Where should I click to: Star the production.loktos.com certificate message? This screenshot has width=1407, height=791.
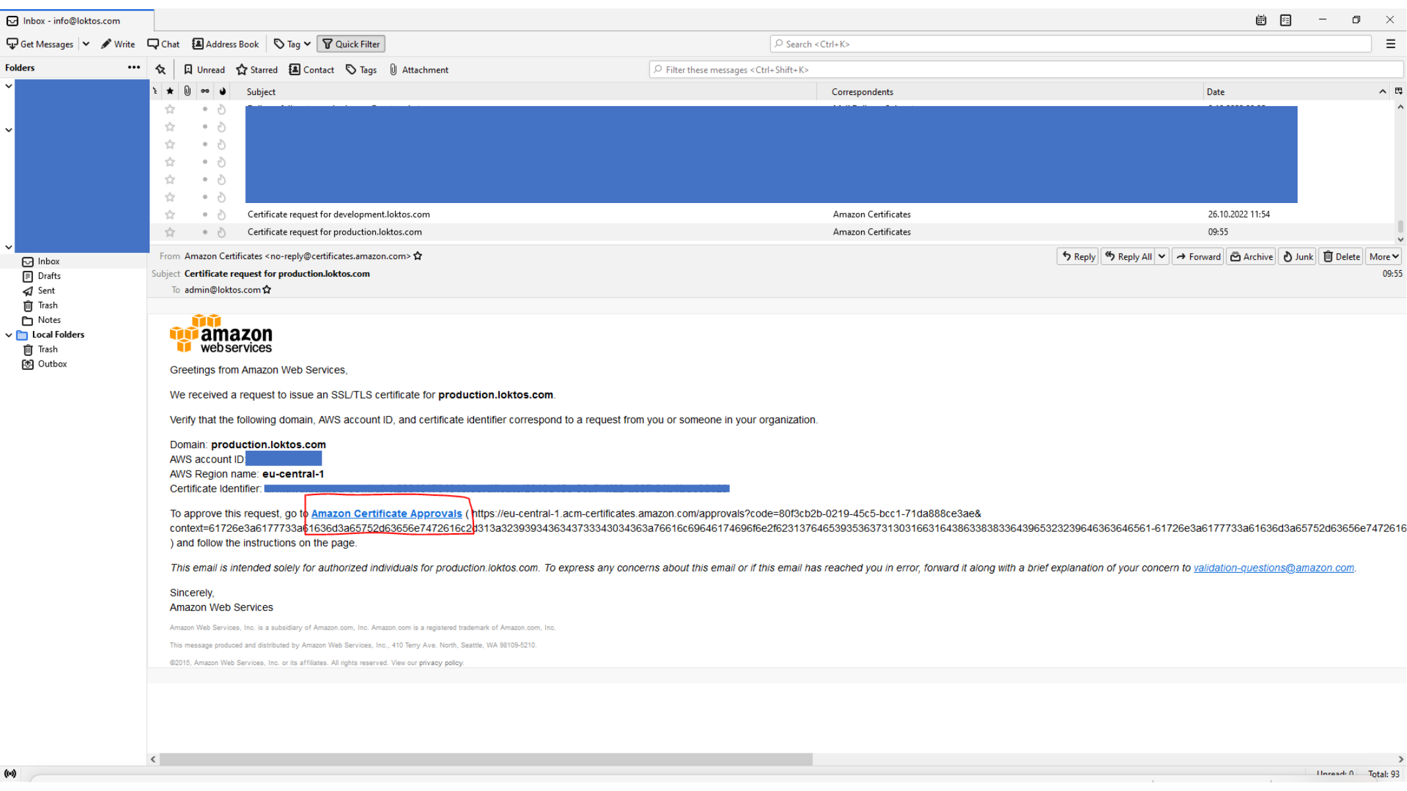click(x=170, y=232)
